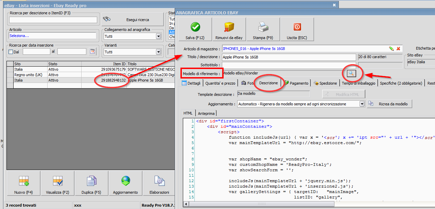Select Item ID 291093675179 row

point(91,69)
